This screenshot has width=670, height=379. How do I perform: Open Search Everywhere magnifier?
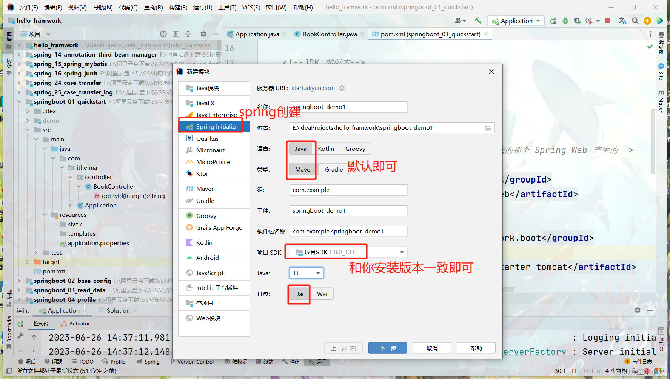635,21
